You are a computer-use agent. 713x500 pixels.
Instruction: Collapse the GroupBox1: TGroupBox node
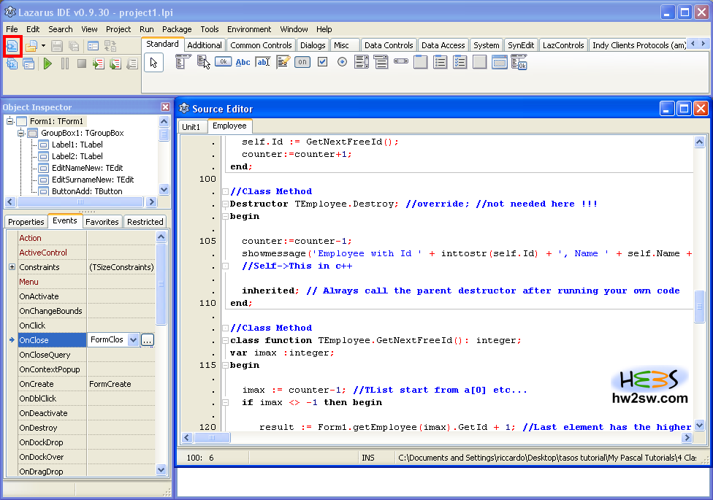[21, 133]
